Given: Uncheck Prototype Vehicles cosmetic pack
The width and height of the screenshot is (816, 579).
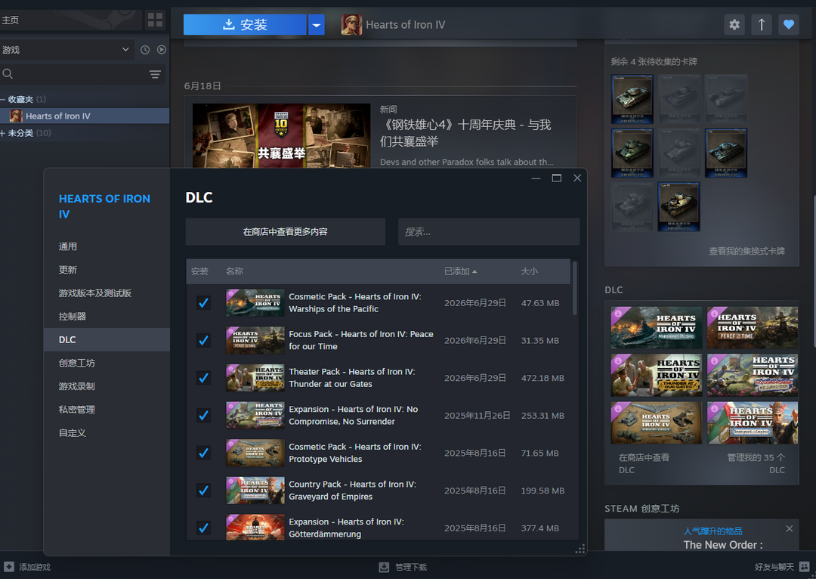Looking at the screenshot, I should click(x=203, y=453).
